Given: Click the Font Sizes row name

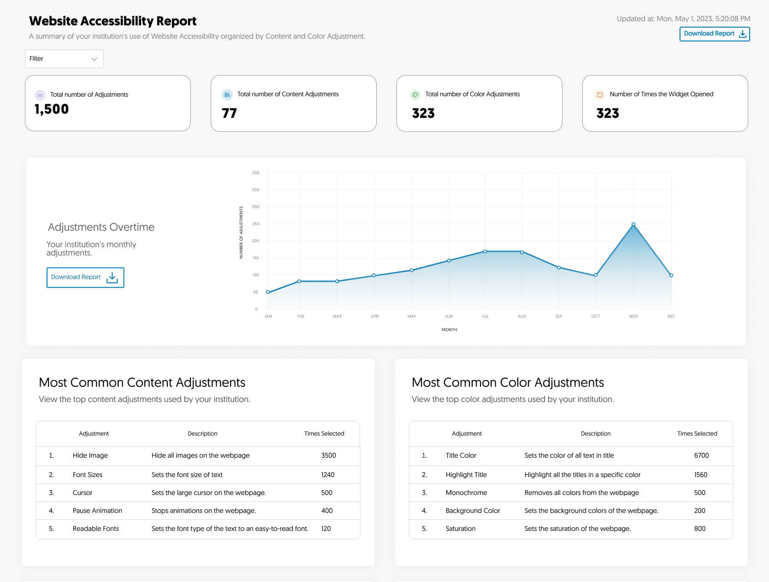Looking at the screenshot, I should [88, 475].
